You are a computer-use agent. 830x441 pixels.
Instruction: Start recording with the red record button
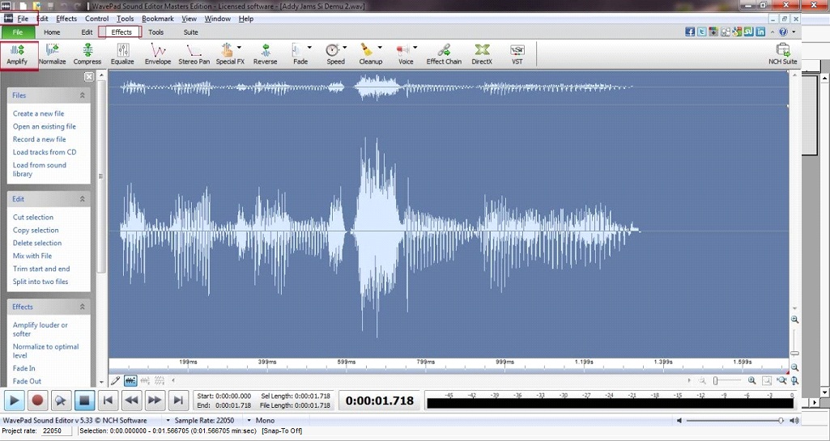37,401
